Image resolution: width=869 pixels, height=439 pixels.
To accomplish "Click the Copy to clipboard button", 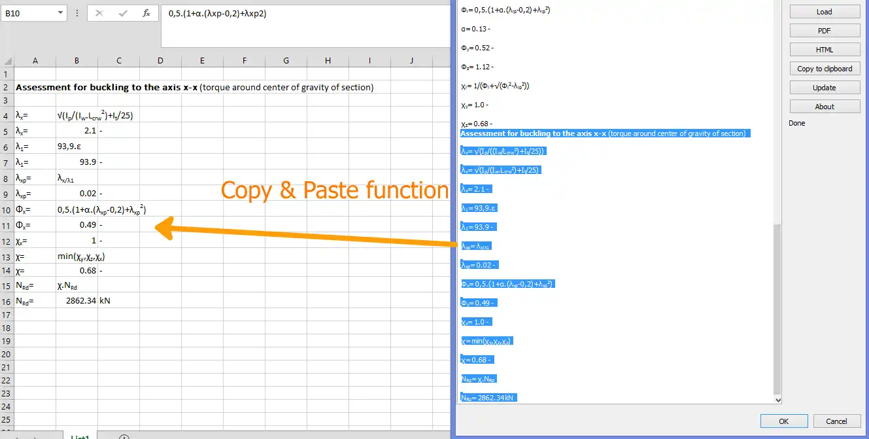I will click(824, 69).
